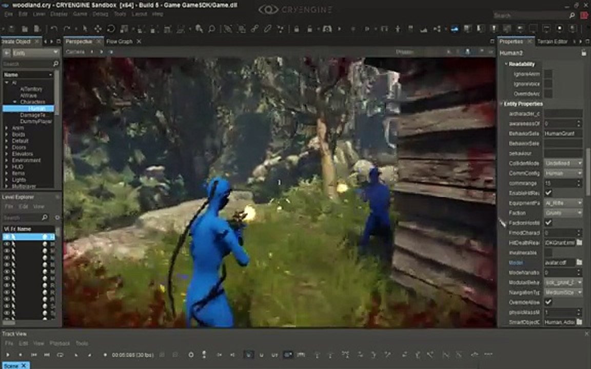
Task: Activate the Scale tool in the toolbar
Action: [x=124, y=29]
